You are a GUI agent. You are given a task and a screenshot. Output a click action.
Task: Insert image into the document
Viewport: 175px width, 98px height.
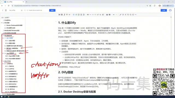pyautogui.click(x=107, y=15)
